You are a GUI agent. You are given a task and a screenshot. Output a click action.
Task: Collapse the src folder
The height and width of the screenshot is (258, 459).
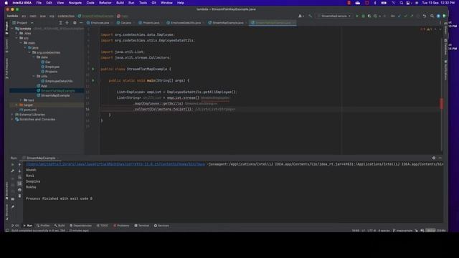(x=16, y=38)
